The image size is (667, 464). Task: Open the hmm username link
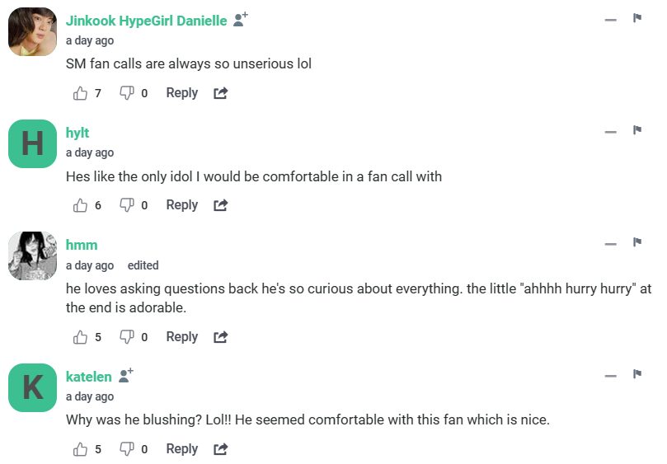[x=82, y=245]
